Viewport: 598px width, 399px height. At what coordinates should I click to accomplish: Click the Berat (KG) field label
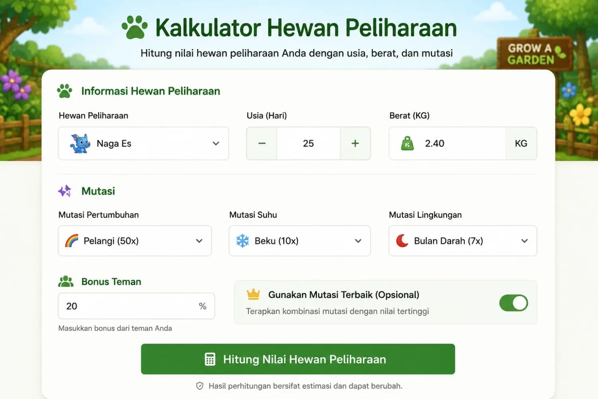click(x=409, y=116)
